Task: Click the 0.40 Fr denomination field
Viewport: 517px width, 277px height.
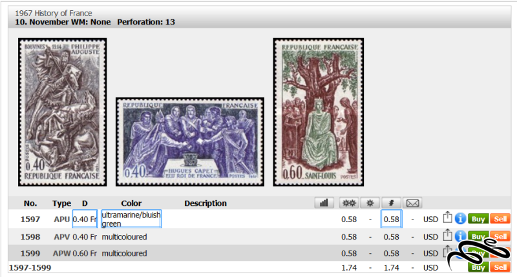Action: [x=85, y=219]
